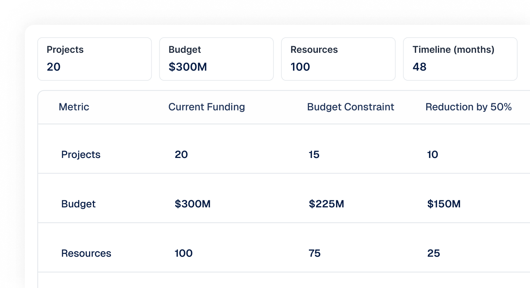Click the Reduction by 50% column header
530x288 pixels.
468,107
